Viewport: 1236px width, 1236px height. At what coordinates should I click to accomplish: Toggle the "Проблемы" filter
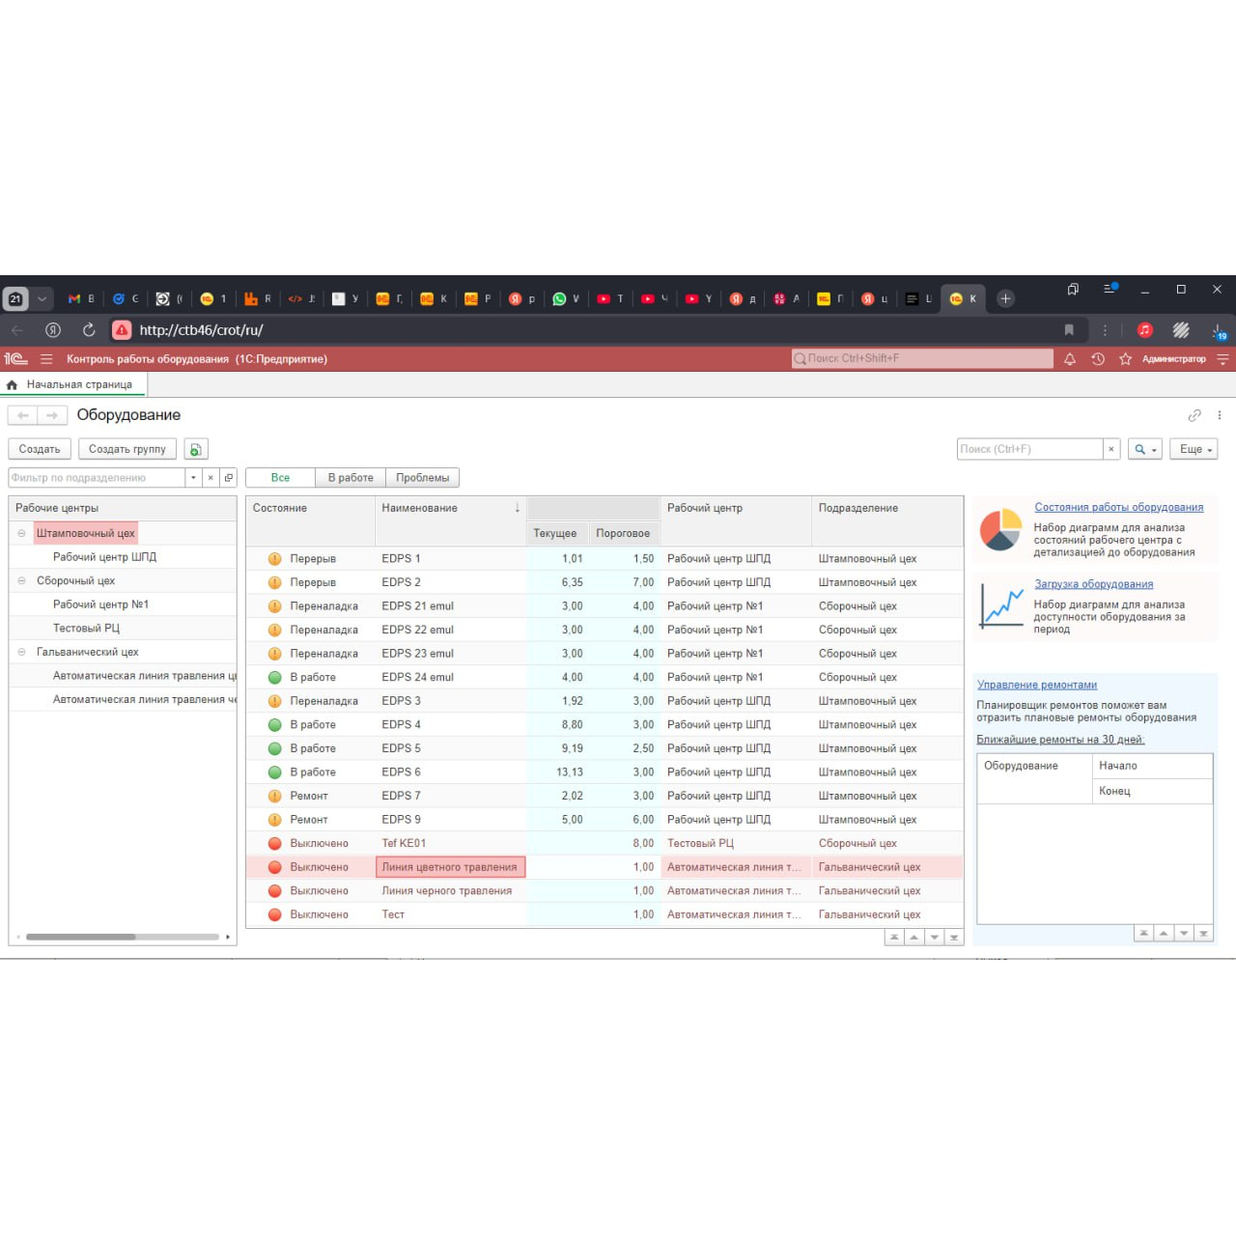click(422, 478)
